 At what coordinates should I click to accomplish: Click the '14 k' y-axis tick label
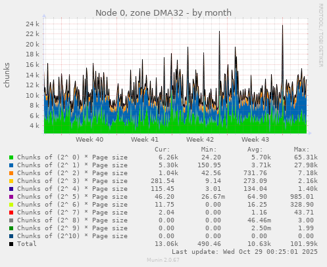click(x=32, y=75)
